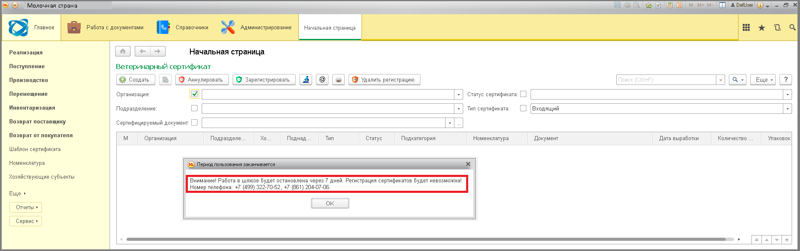Open Возврат поставщику in the sidebar
Viewport: 800px width, 251px height.
(x=38, y=121)
